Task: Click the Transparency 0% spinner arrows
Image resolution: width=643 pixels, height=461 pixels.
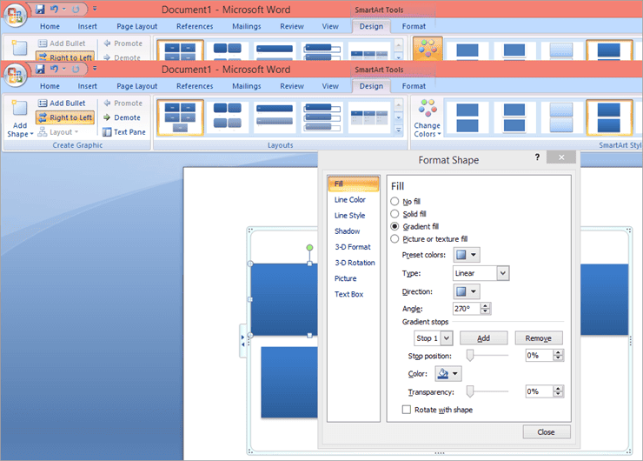Action: (x=558, y=391)
